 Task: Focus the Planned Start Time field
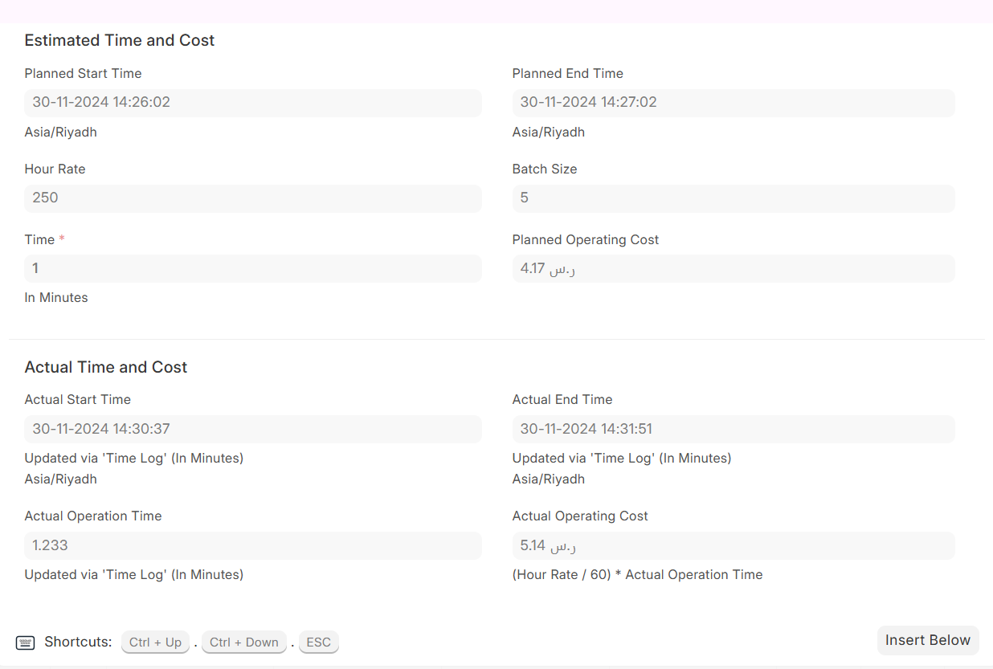(x=252, y=103)
